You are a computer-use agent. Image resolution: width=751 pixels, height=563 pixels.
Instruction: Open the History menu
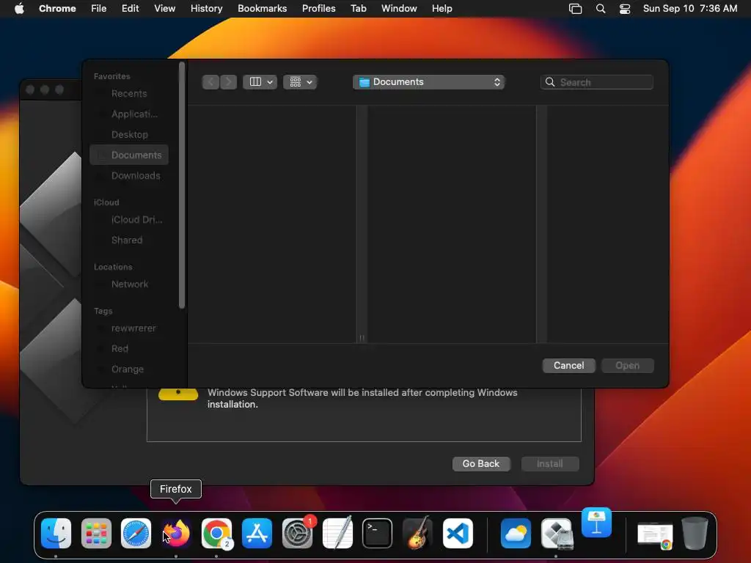tap(206, 8)
